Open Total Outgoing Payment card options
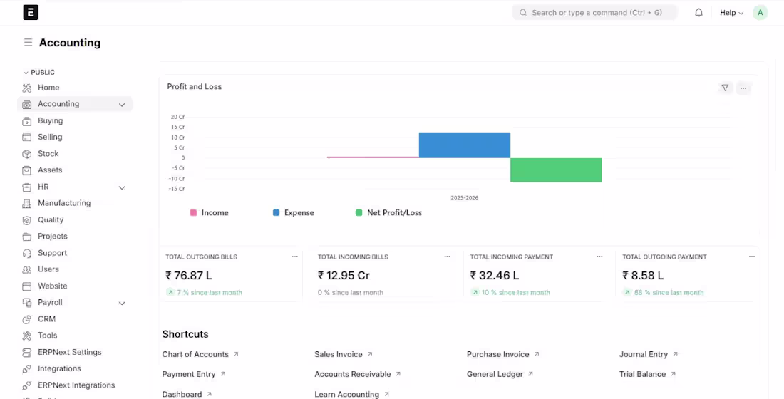This screenshot has width=784, height=399. coord(751,256)
